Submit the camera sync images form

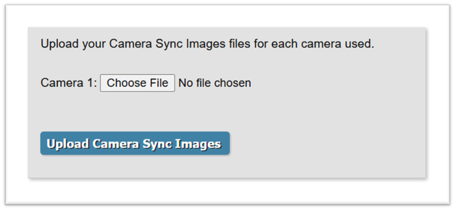135,144
